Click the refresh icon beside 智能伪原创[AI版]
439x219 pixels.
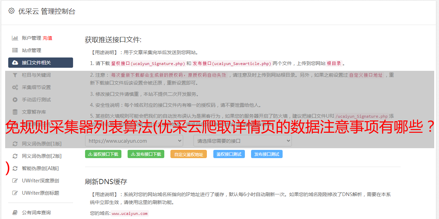pos(15,168)
